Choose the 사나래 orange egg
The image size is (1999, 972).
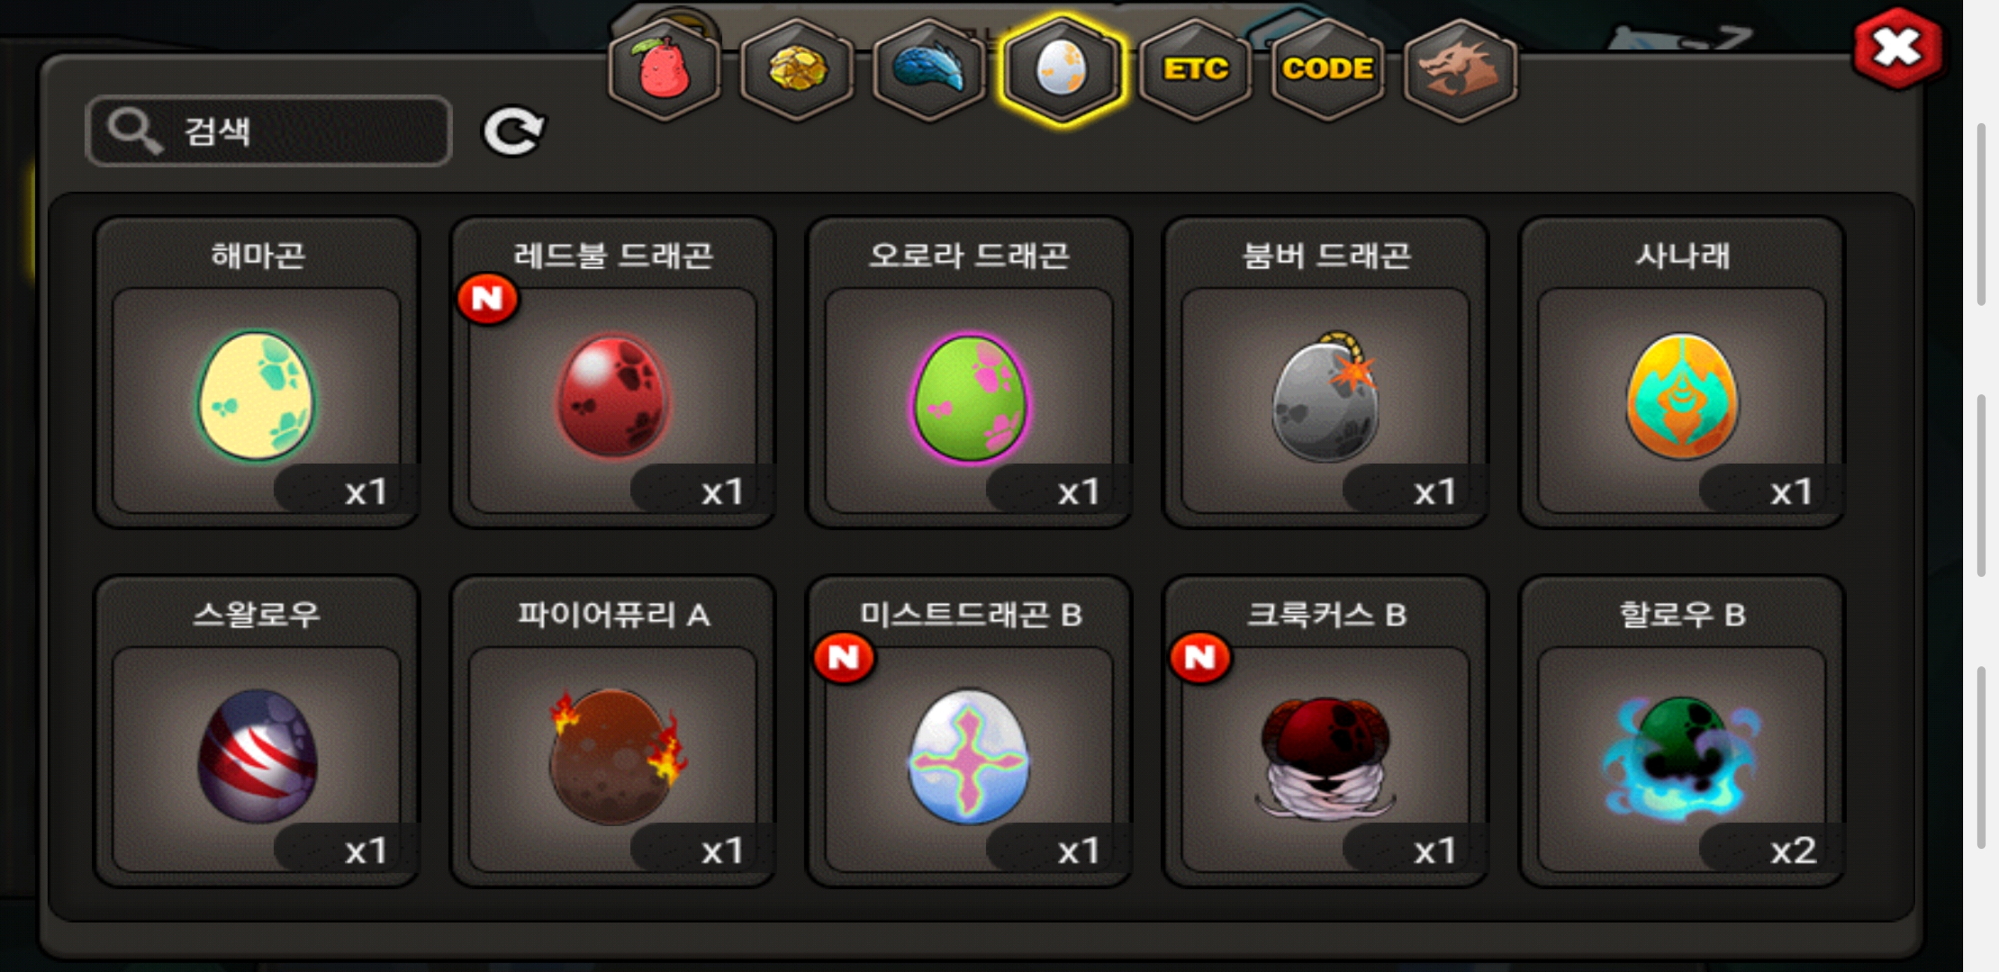tap(1682, 373)
